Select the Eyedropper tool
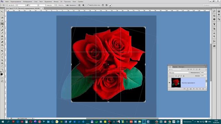 [x=2, y=27]
